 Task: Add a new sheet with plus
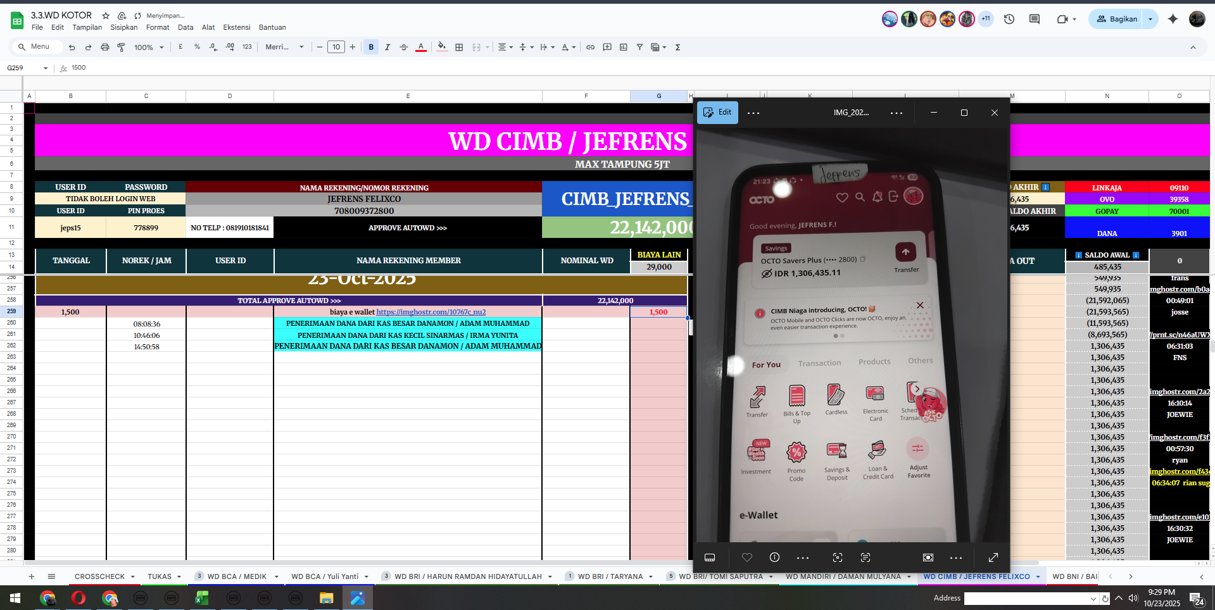coord(31,576)
